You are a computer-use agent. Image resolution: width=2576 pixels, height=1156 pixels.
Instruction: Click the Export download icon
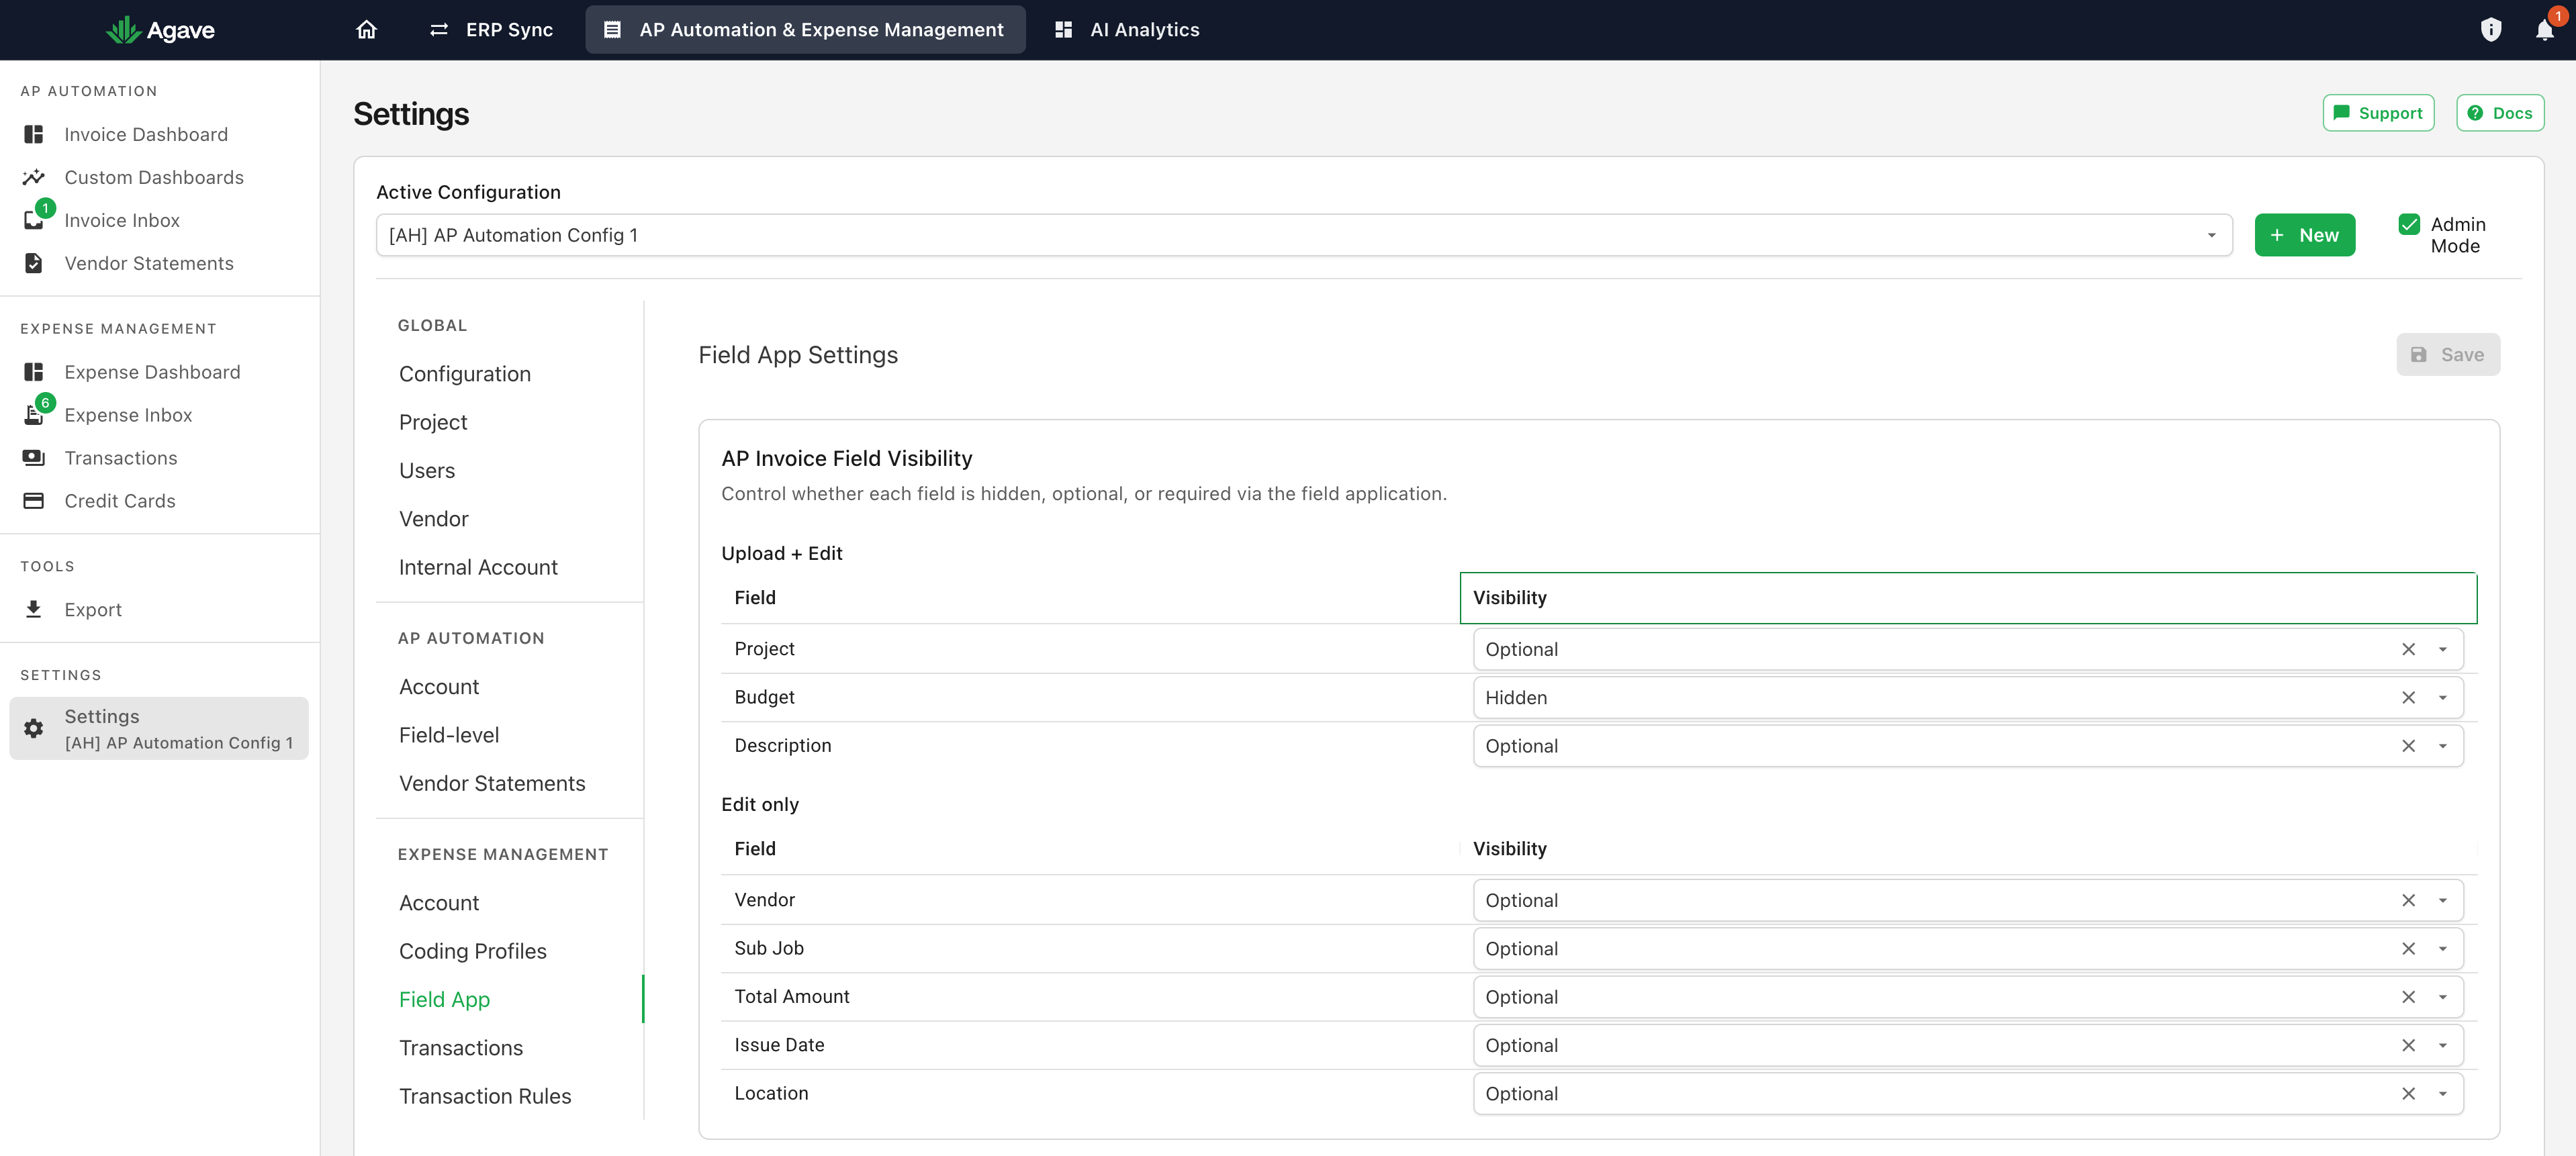click(34, 609)
